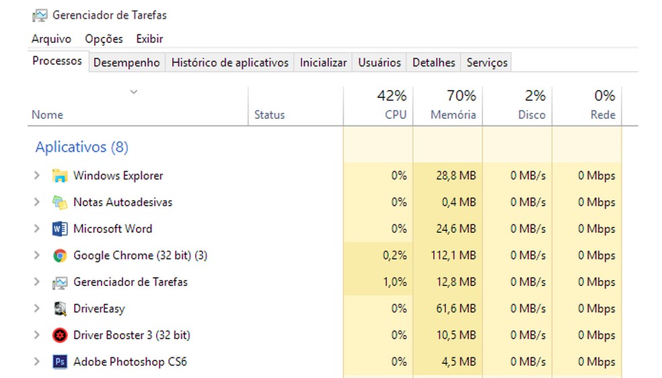Click the Driver Booster 3 icon

(x=60, y=335)
